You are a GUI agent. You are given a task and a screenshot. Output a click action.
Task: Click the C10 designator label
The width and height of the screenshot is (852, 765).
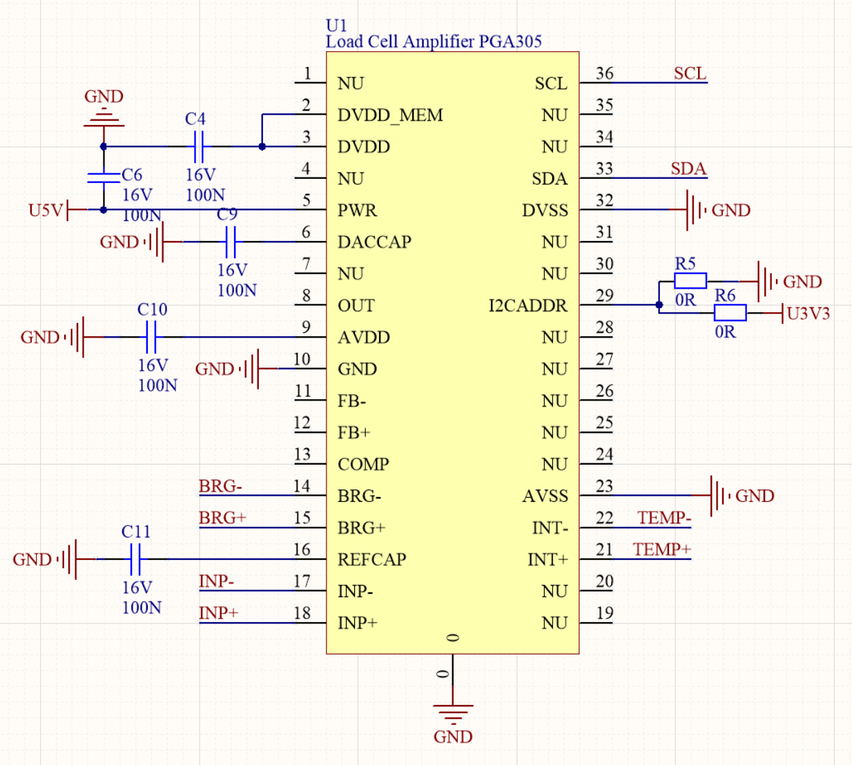[x=152, y=309]
